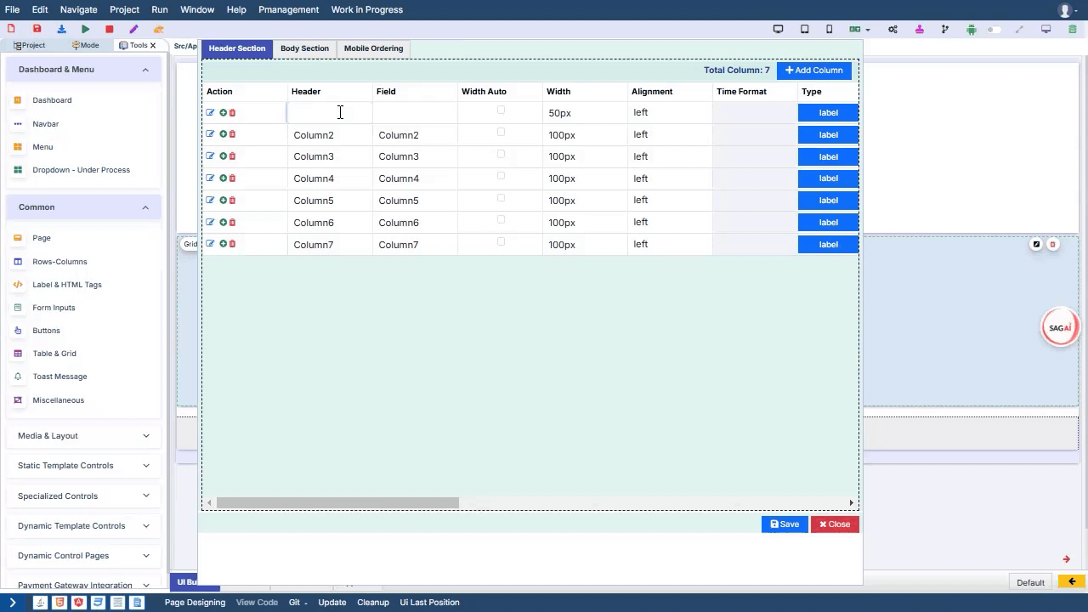Click the new file icon in toolbar
The height and width of the screenshot is (612, 1088).
11,29
